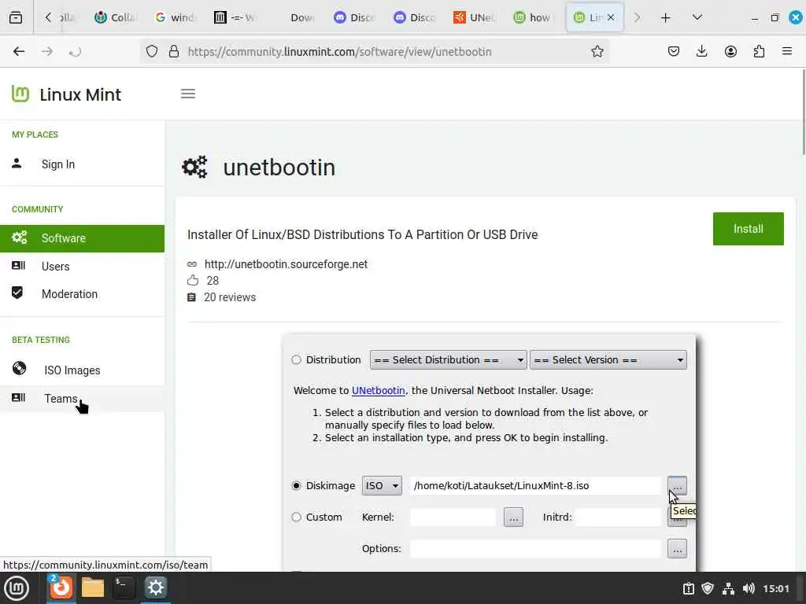Click the disk image file path field
The image size is (806, 604).
click(535, 485)
